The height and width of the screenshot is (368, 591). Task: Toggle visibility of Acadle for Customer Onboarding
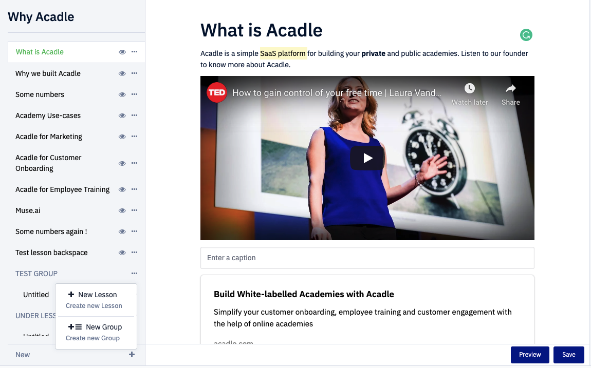tap(122, 163)
